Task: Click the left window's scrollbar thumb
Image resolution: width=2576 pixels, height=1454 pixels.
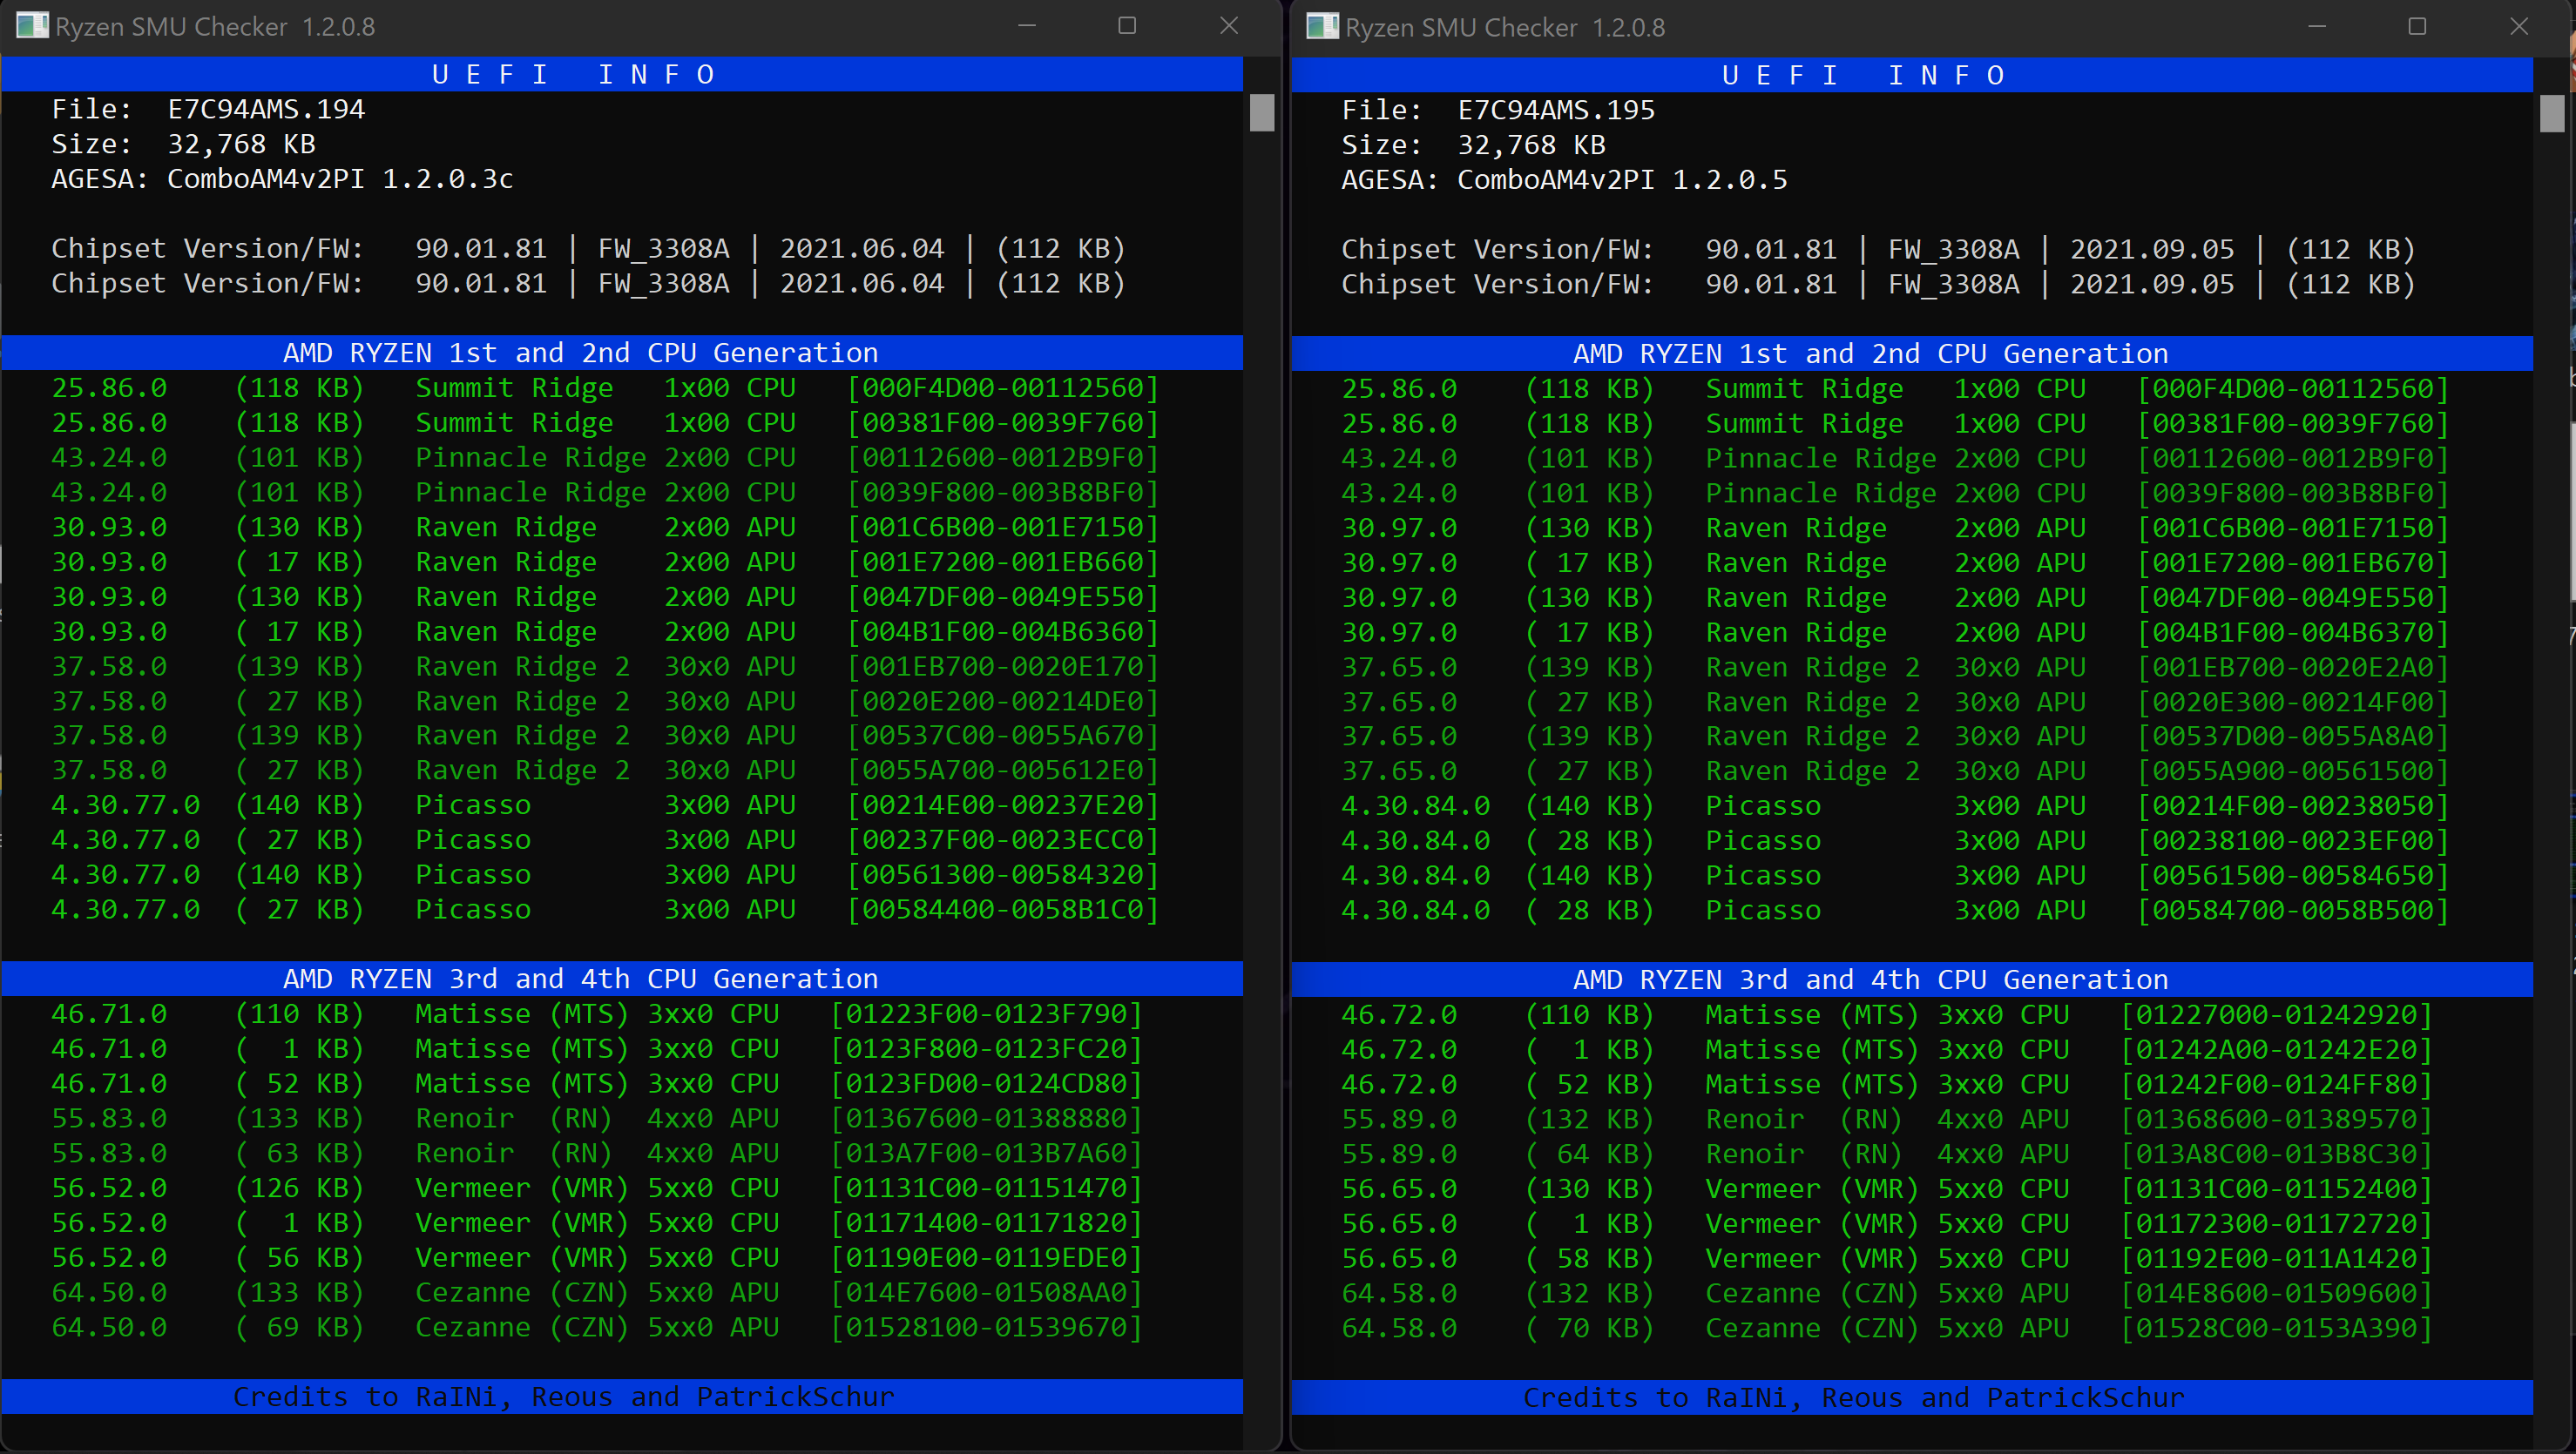Action: [x=1262, y=112]
